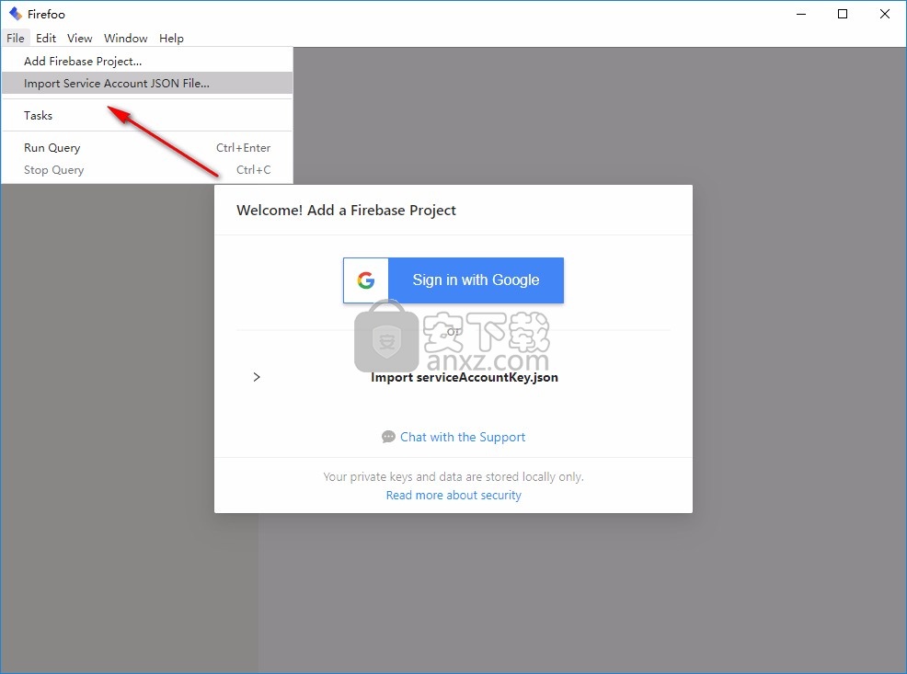Open the File menu
The image size is (907, 674).
point(16,38)
